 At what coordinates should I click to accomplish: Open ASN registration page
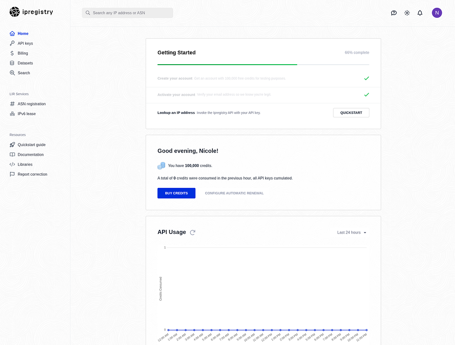point(31,104)
